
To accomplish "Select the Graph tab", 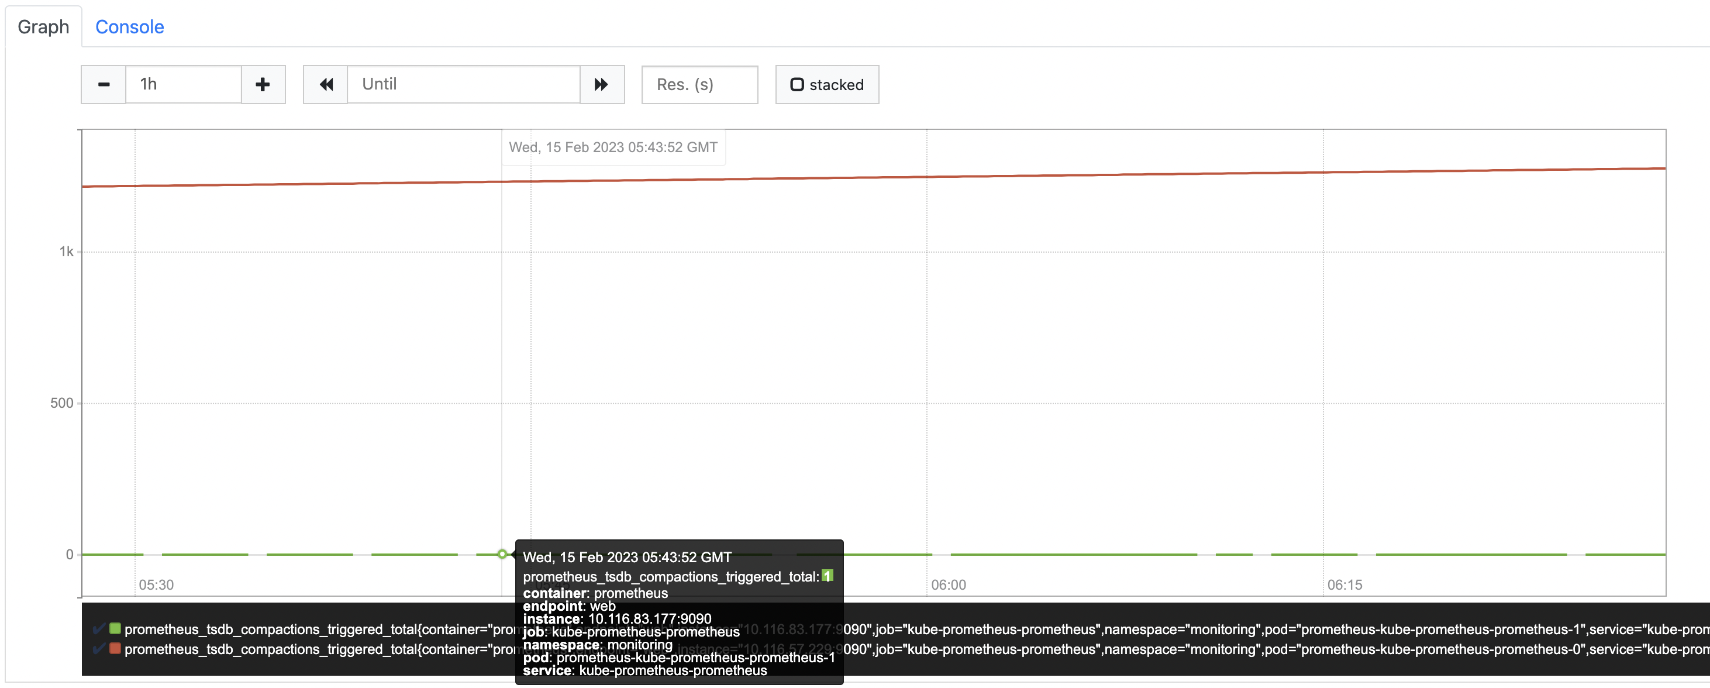I will 43,26.
